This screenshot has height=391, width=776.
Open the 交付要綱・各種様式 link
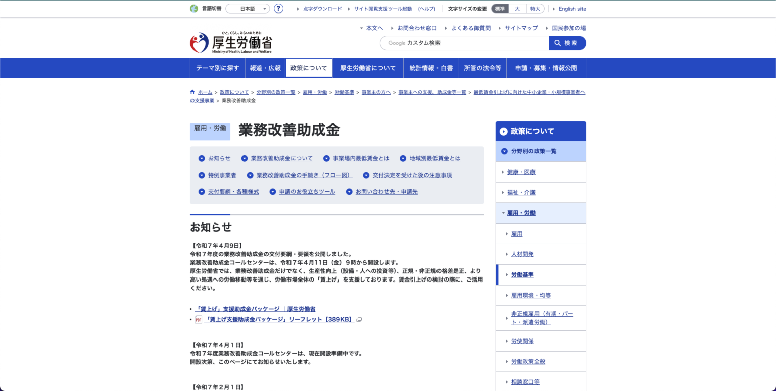pyautogui.click(x=233, y=191)
